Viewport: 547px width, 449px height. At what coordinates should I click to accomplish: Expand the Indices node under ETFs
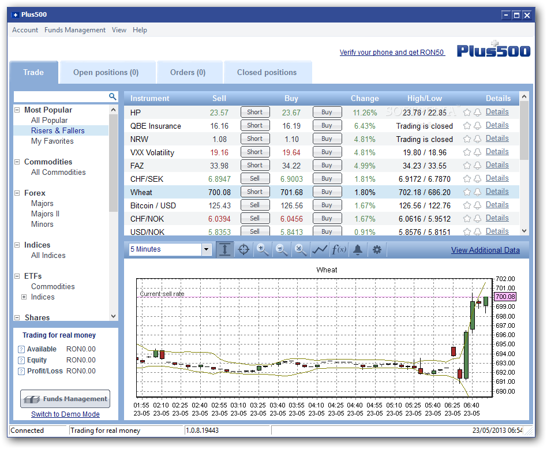[x=24, y=297]
